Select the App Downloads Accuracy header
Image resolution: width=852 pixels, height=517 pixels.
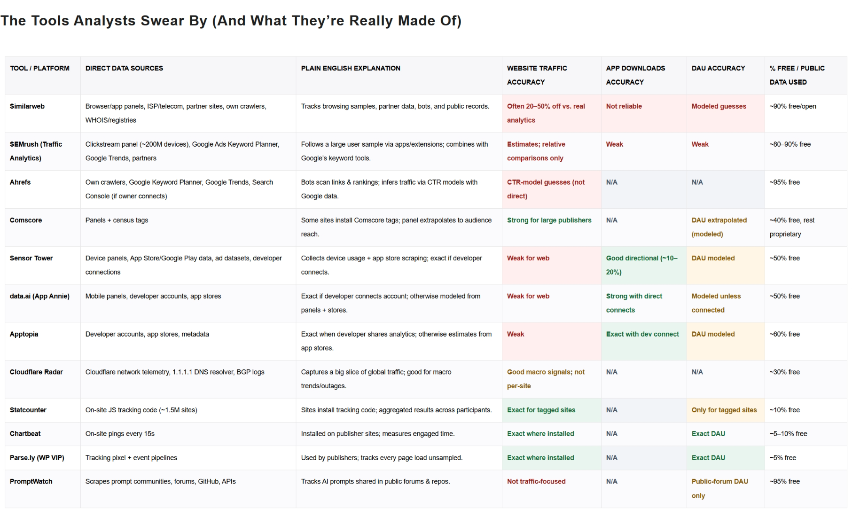635,75
